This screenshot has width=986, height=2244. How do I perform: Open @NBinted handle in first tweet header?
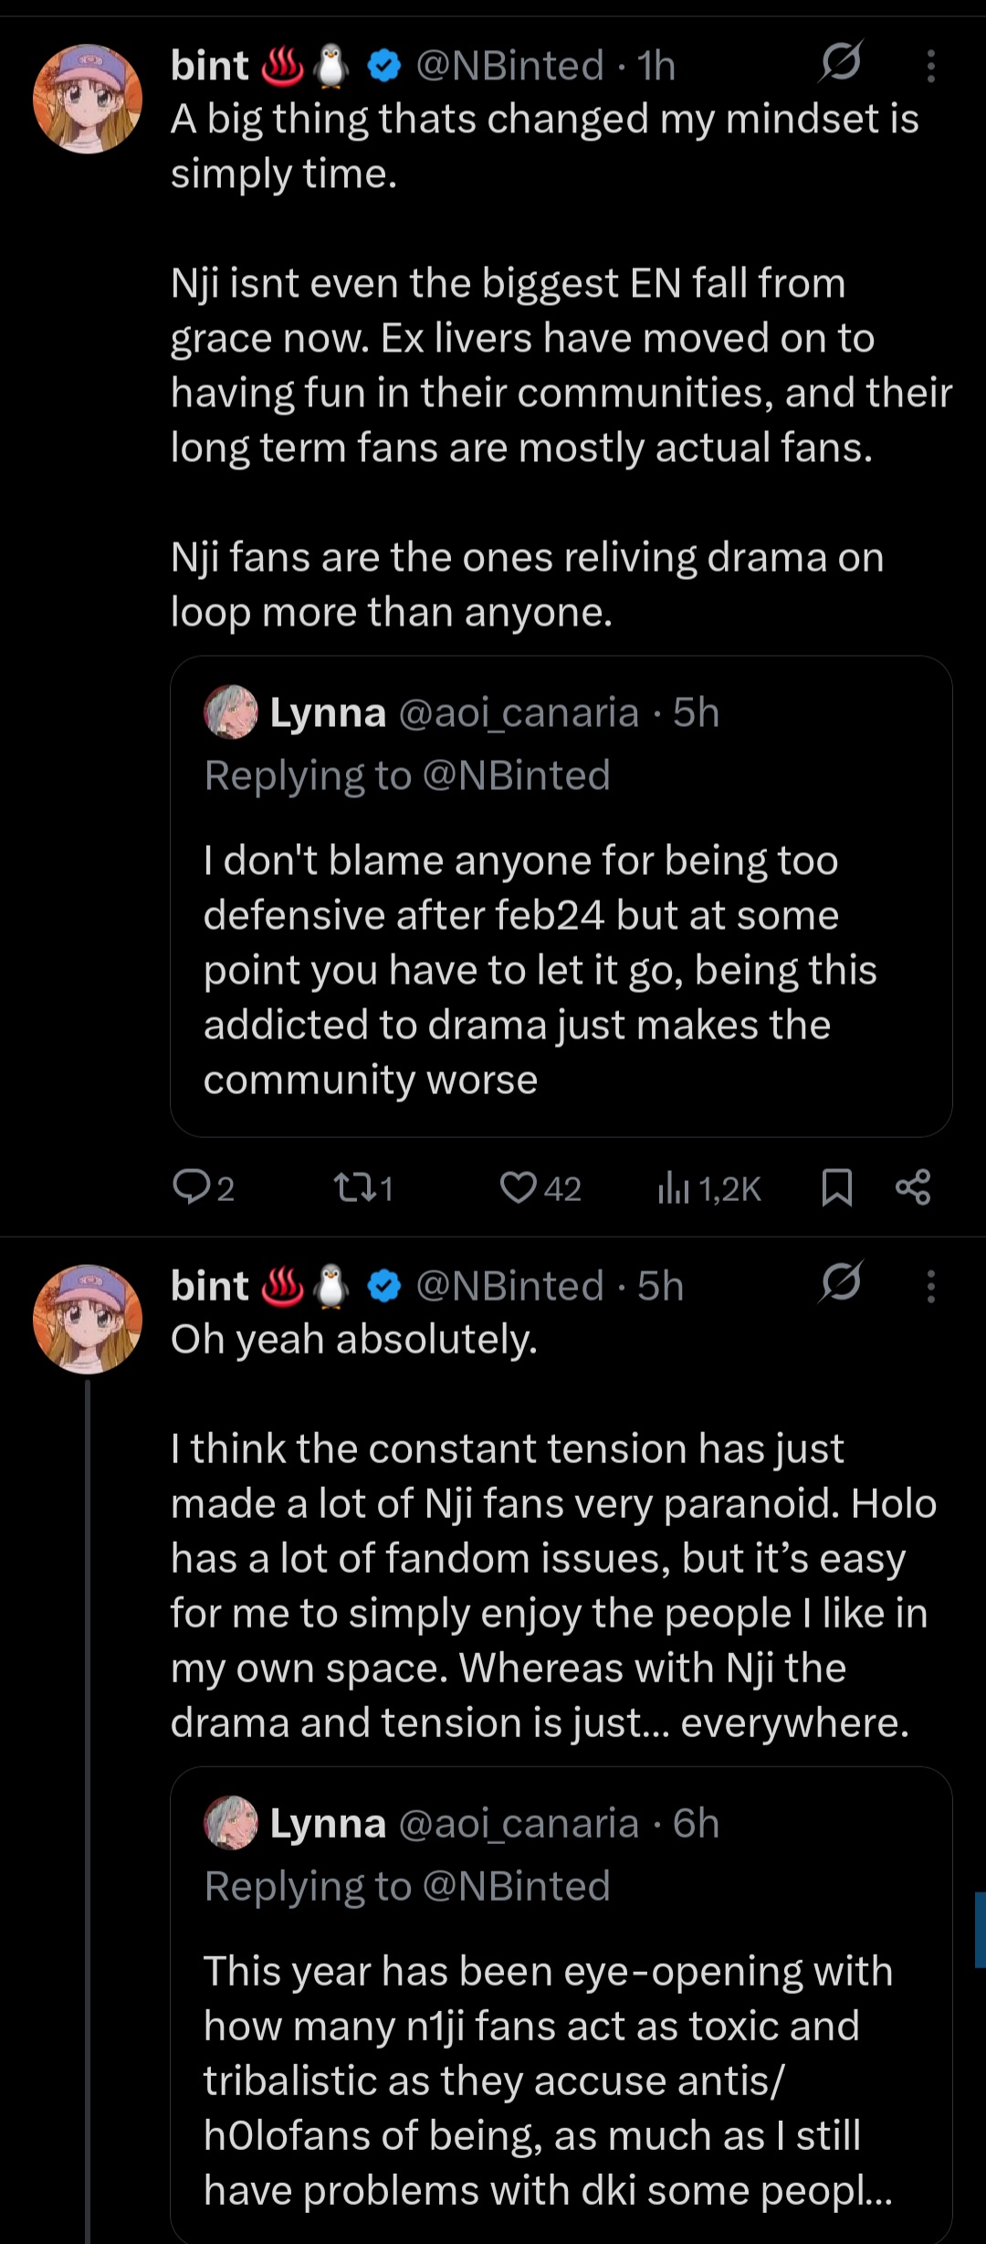point(509,66)
